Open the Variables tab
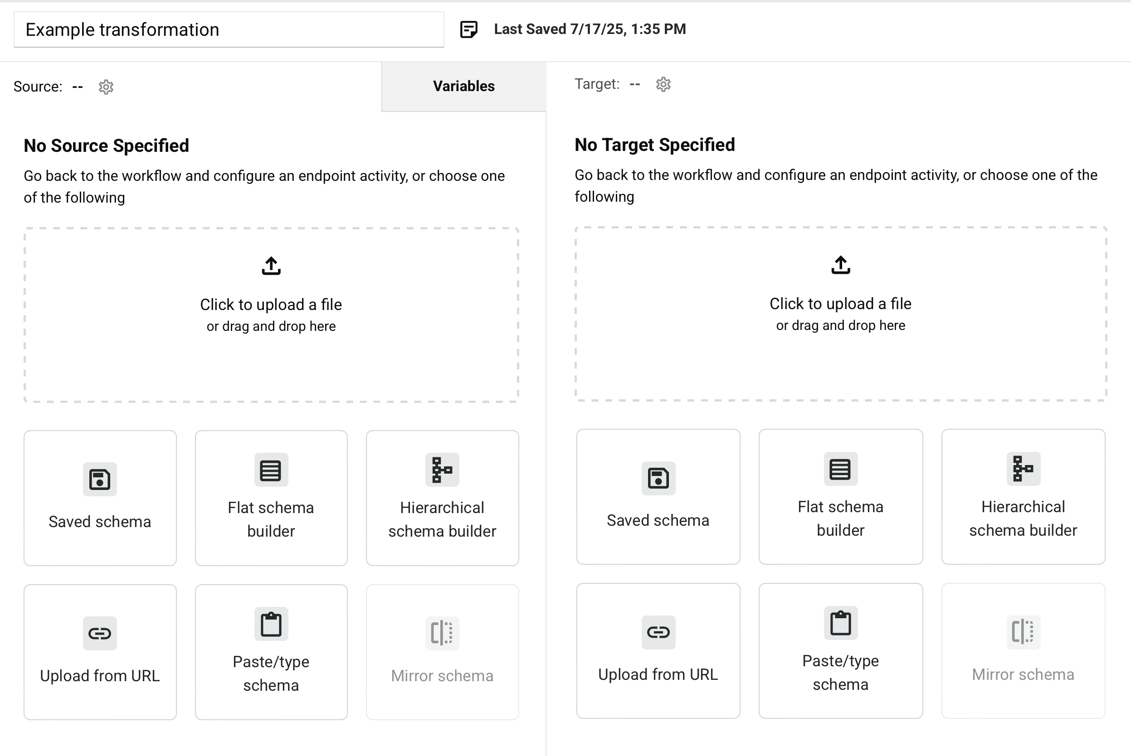This screenshot has height=756, width=1131. (463, 86)
